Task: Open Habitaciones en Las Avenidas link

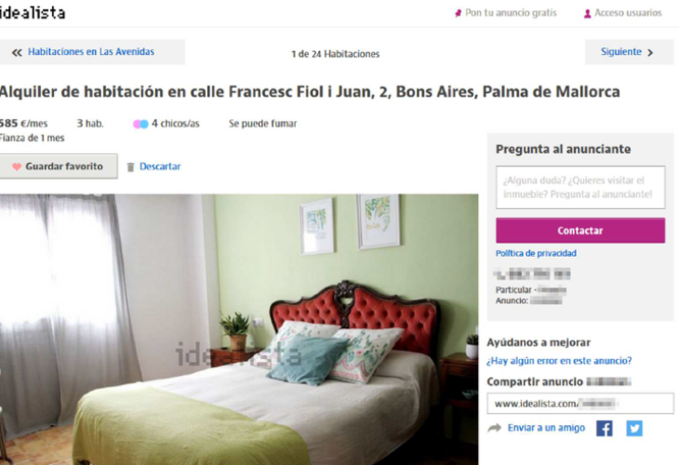Action: pyautogui.click(x=91, y=51)
